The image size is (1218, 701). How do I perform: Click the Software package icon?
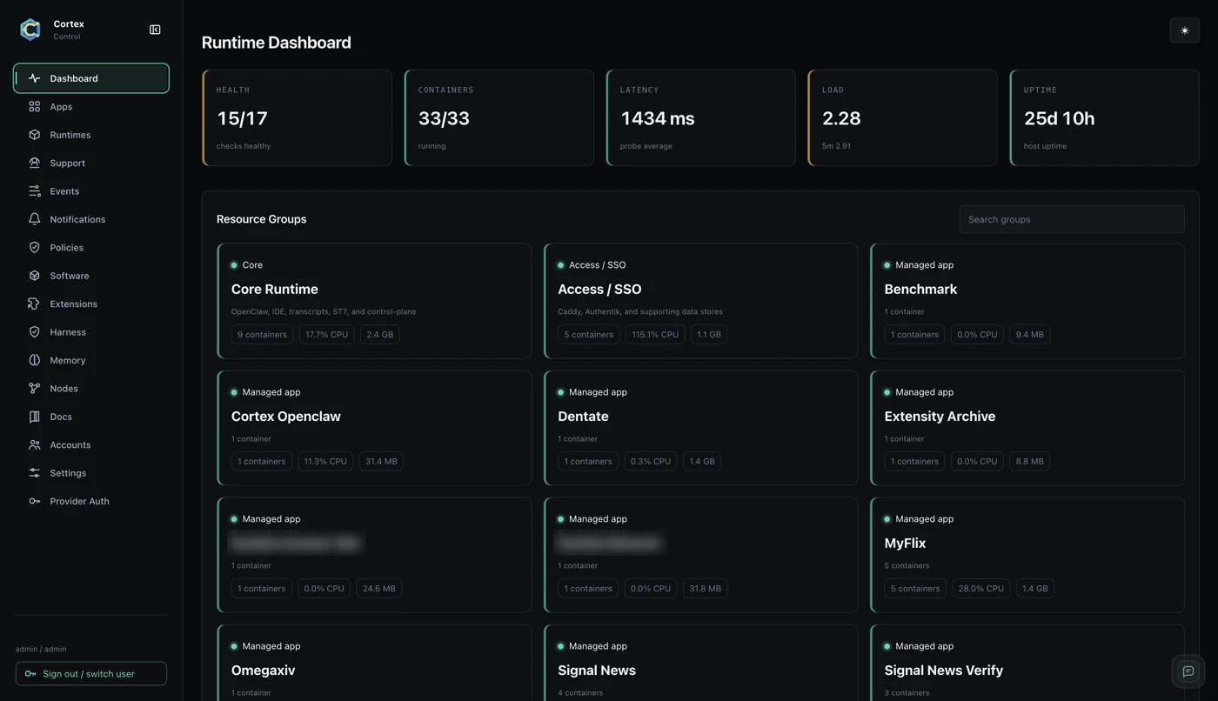coord(35,276)
